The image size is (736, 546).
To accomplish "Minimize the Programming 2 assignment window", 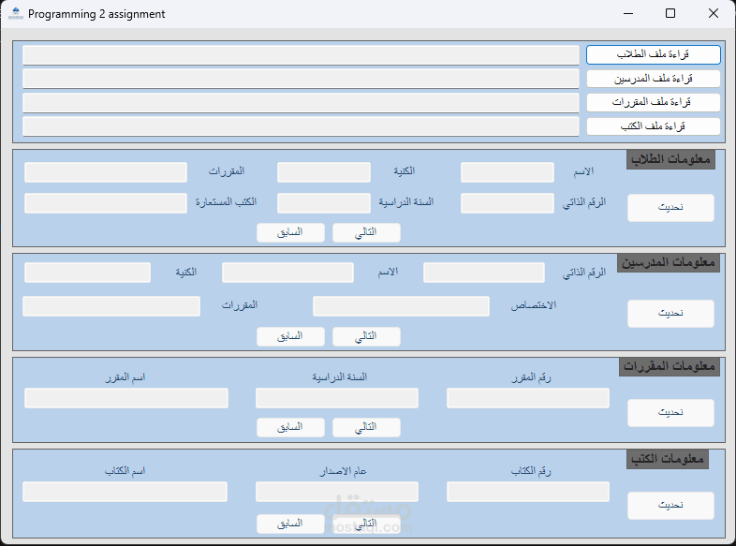I will click(628, 14).
